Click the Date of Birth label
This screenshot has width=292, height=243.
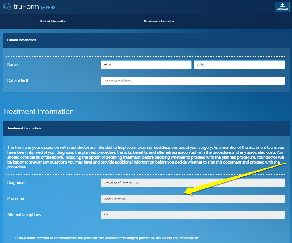[19, 81]
